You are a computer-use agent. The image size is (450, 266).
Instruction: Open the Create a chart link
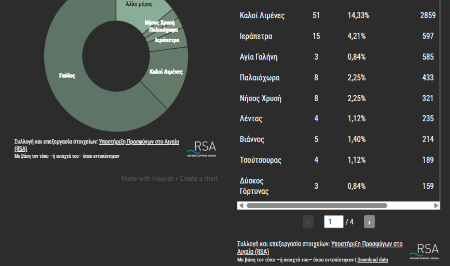click(198, 179)
